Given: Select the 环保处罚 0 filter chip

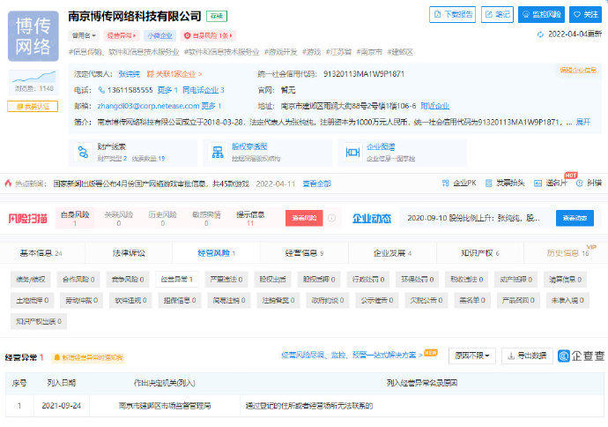Looking at the screenshot, I should [417, 279].
